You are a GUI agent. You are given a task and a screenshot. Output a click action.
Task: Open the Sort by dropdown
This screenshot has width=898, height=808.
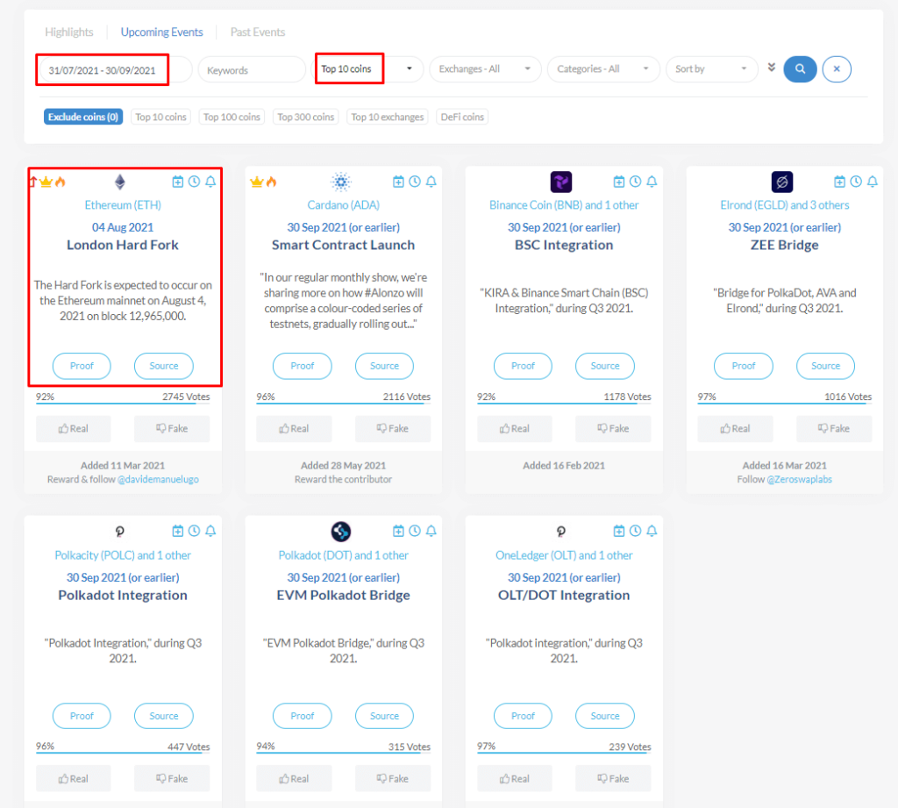pos(711,68)
